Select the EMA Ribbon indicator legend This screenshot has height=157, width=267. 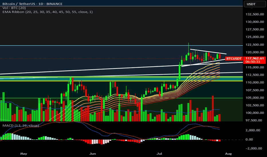pos(48,12)
